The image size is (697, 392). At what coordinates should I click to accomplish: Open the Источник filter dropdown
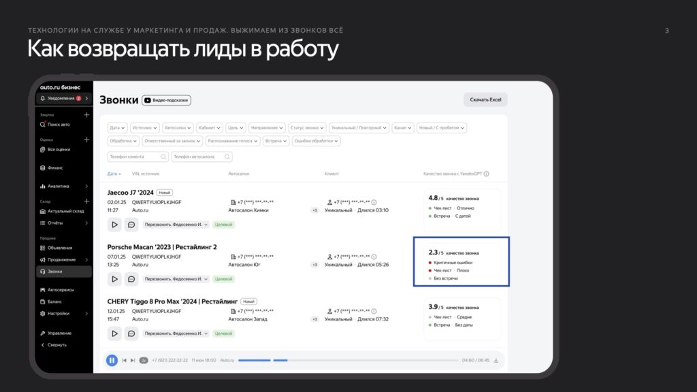[145, 127]
